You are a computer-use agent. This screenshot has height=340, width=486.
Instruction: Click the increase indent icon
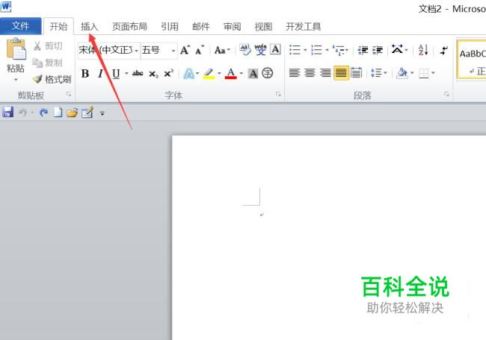[x=378, y=50]
